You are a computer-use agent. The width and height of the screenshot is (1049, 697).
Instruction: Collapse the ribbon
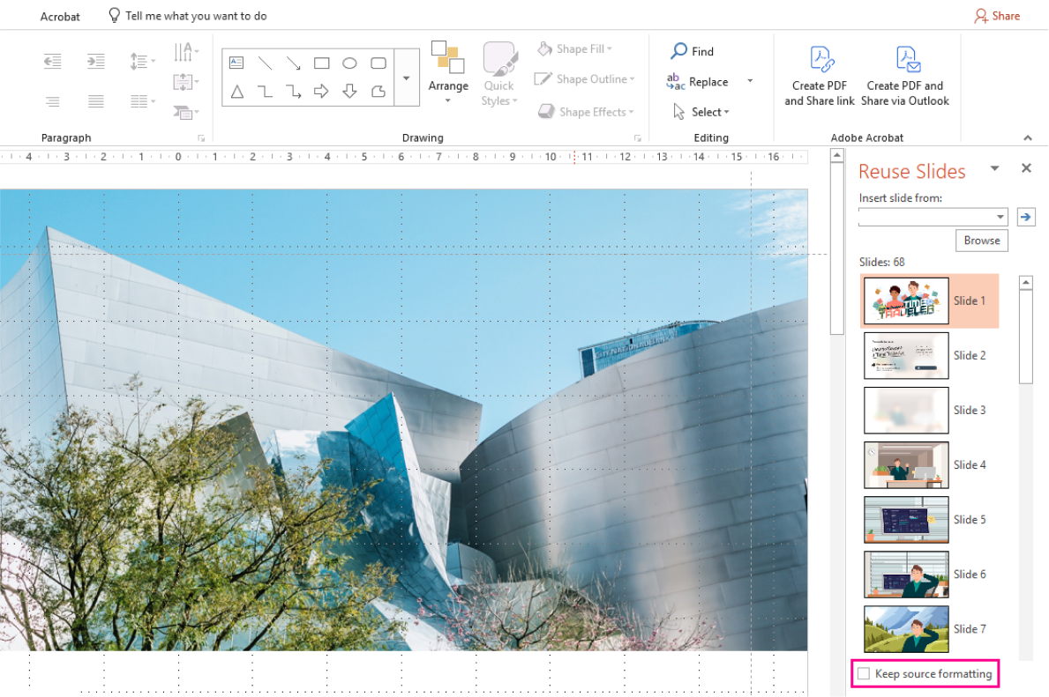pos(1028,137)
